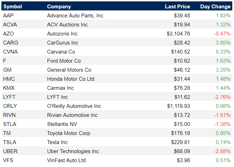Open the RIVN ticker symbol

(x=9, y=115)
